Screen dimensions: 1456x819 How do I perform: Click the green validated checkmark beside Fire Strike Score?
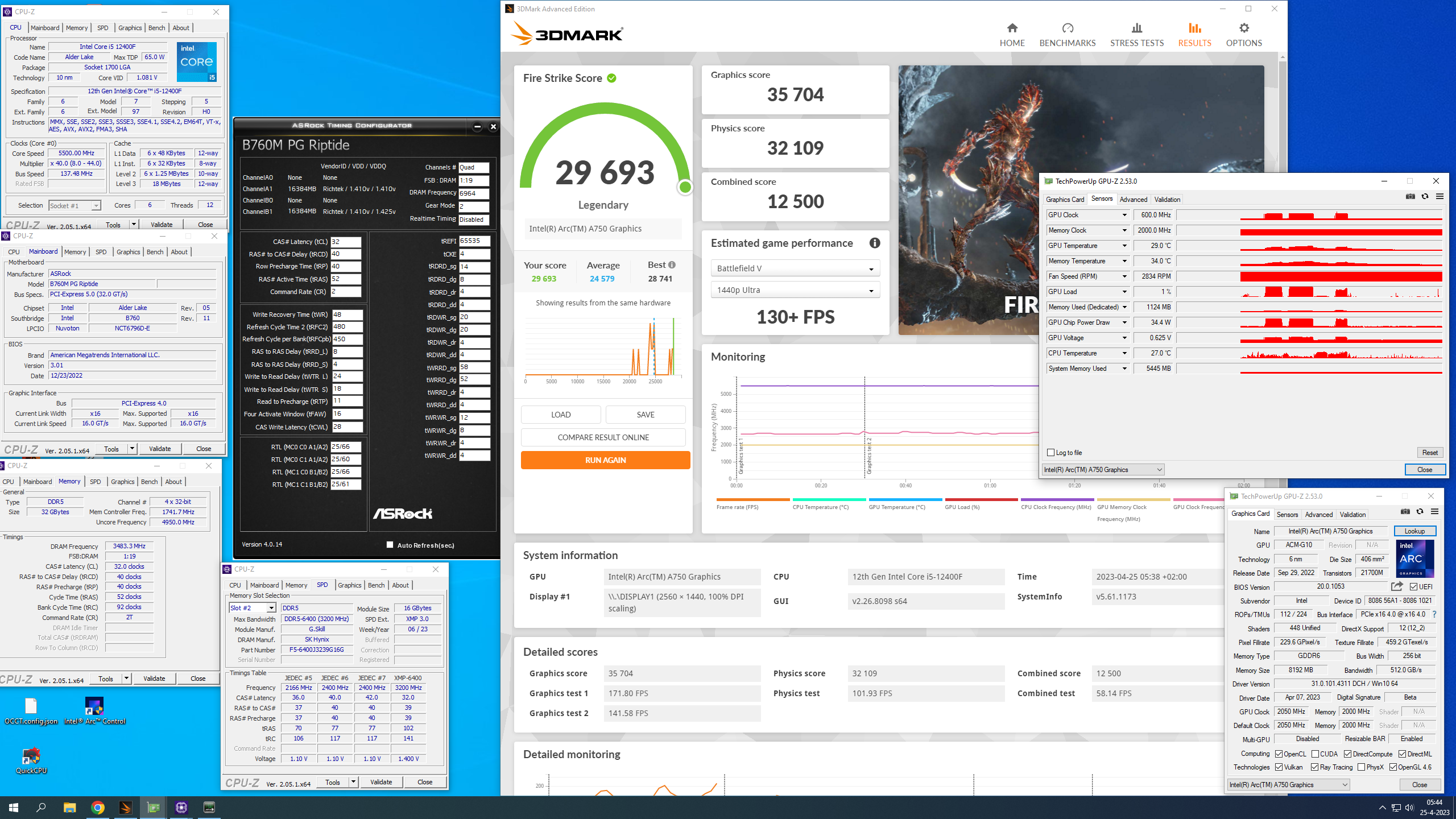611,78
